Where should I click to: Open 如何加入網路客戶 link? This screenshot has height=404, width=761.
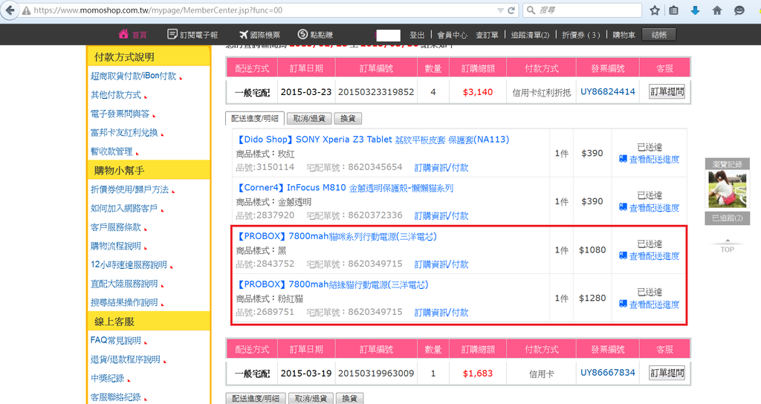click(x=124, y=209)
